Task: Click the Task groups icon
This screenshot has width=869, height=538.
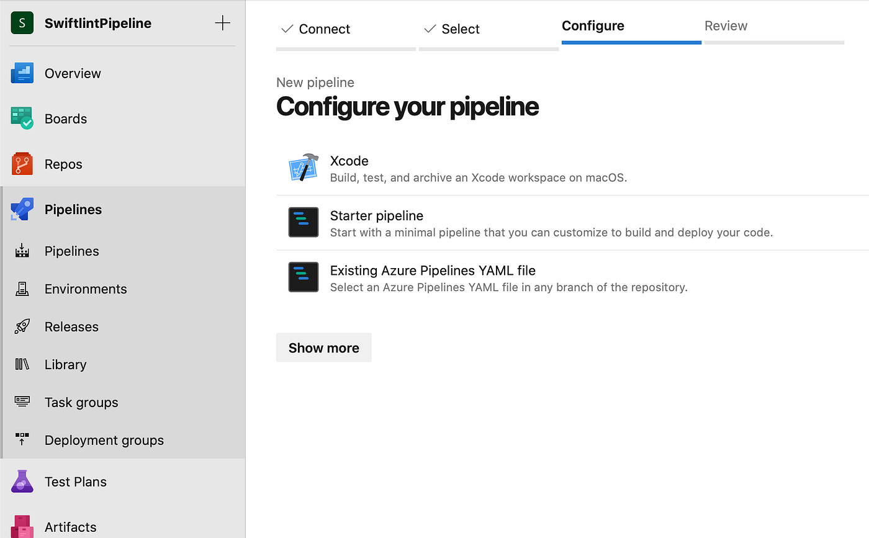Action: coord(22,402)
